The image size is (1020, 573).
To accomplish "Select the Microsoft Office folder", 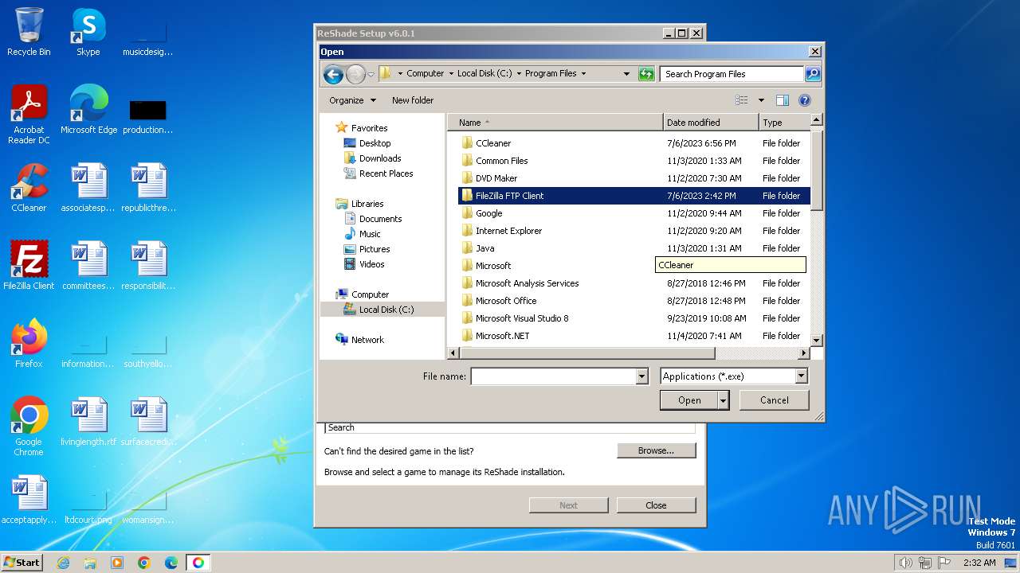I will 634,301.
